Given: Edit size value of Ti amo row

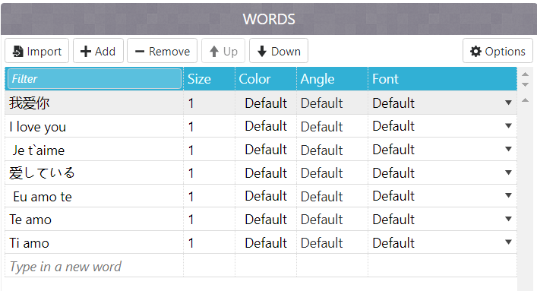Looking at the screenshot, I should coord(209,242).
